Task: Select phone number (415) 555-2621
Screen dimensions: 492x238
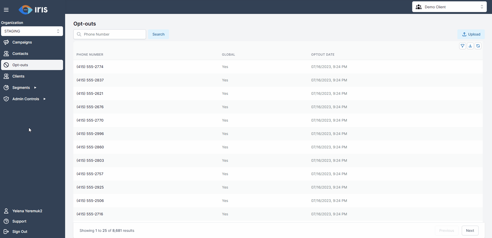Action: [x=90, y=93]
